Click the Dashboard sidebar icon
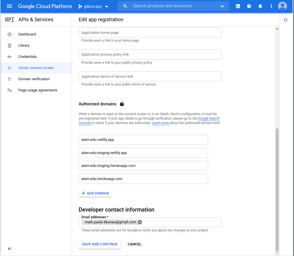294x256 pixels. coord(9,34)
